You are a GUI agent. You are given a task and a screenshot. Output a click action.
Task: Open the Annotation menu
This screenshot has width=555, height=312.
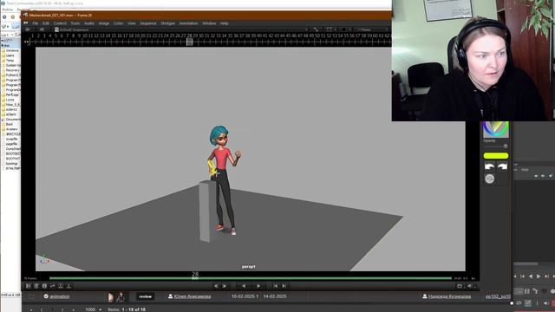coord(188,23)
